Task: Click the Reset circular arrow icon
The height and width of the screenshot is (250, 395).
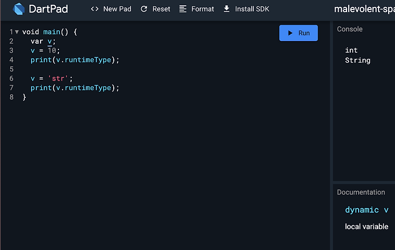Action: pos(144,9)
